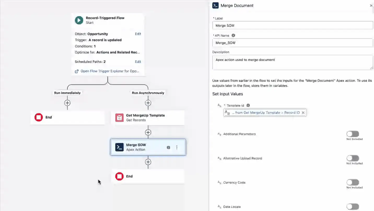Image resolution: width=374 pixels, height=211 pixels.
Task: Click the Description text area
Action: coord(293,63)
